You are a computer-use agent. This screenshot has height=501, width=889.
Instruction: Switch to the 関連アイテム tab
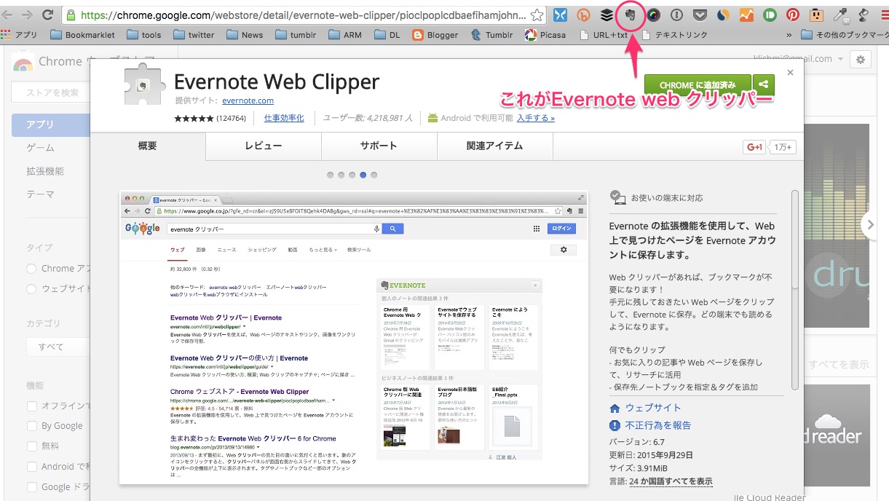click(x=494, y=146)
